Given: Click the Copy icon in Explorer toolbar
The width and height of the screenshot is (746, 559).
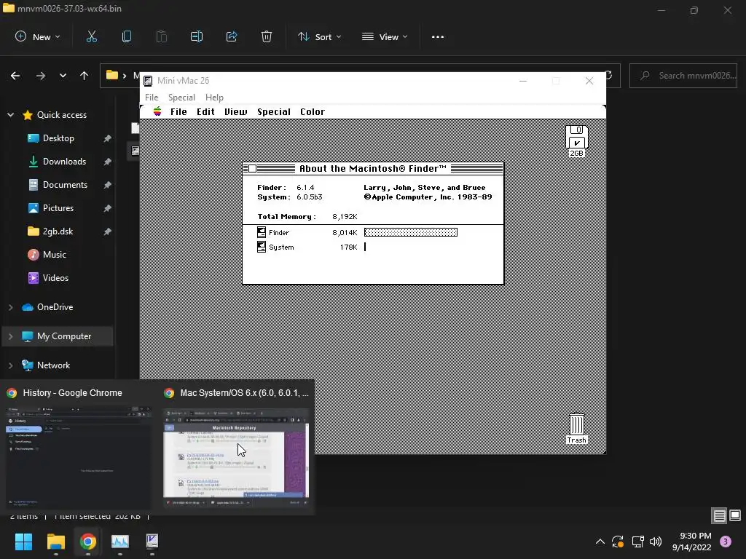Looking at the screenshot, I should (127, 36).
